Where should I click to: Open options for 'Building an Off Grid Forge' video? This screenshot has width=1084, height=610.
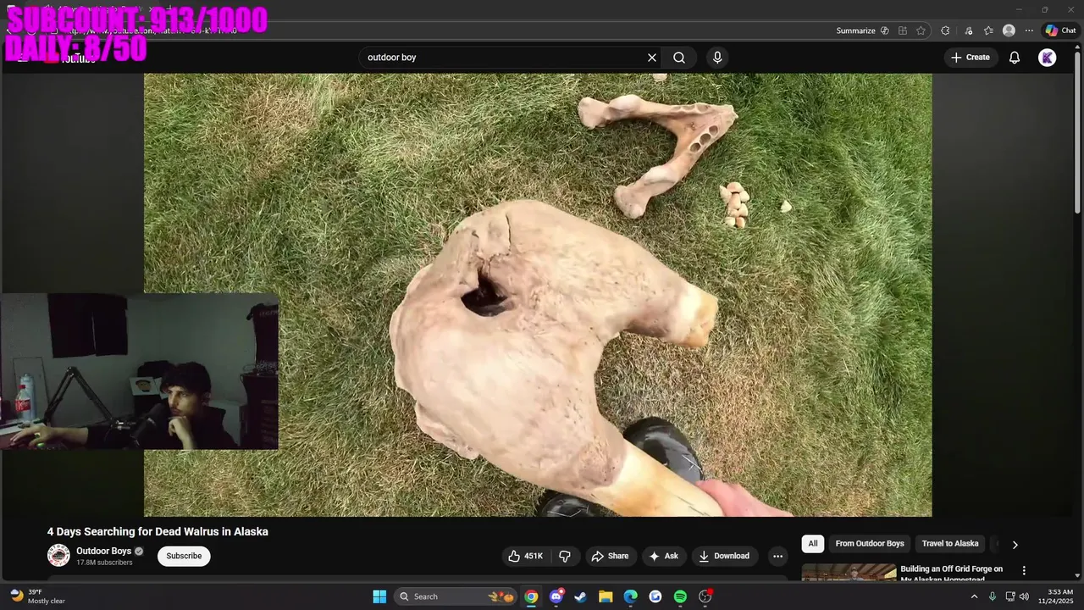pyautogui.click(x=1024, y=570)
